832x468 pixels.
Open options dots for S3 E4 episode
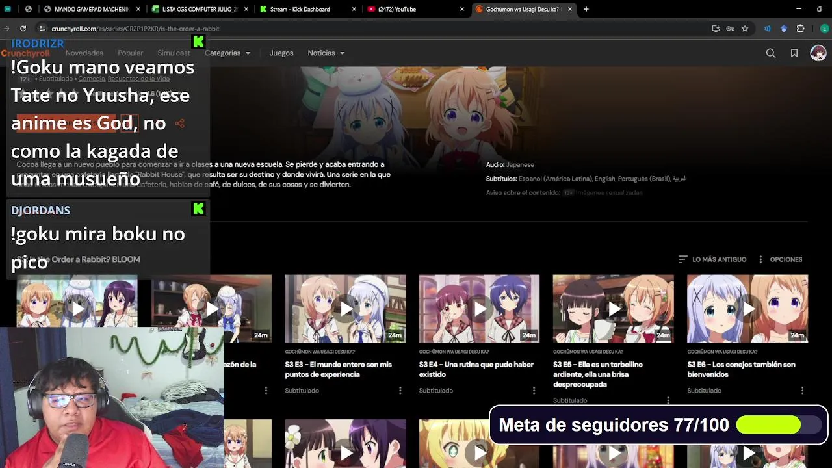tap(534, 391)
